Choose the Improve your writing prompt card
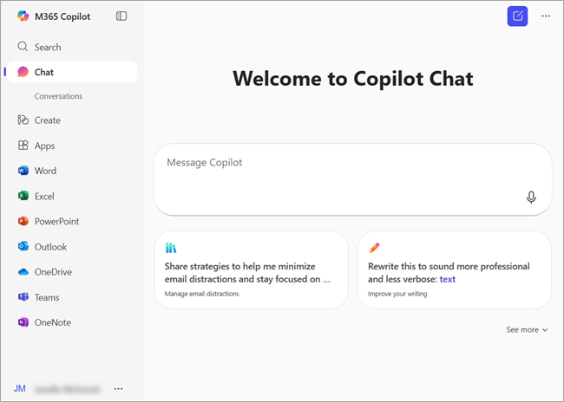The image size is (564, 402). [454, 269]
